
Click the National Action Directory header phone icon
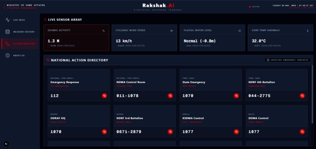click(x=48, y=60)
